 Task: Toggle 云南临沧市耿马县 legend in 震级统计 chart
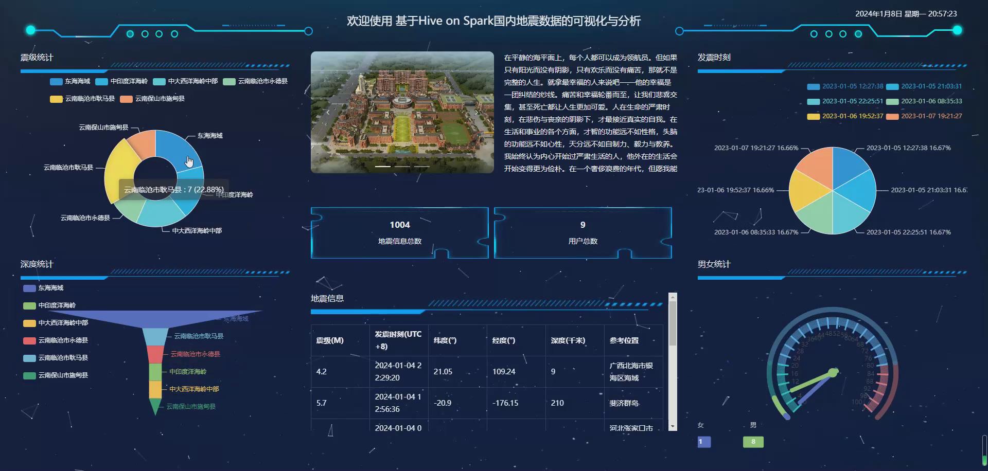tap(82, 99)
